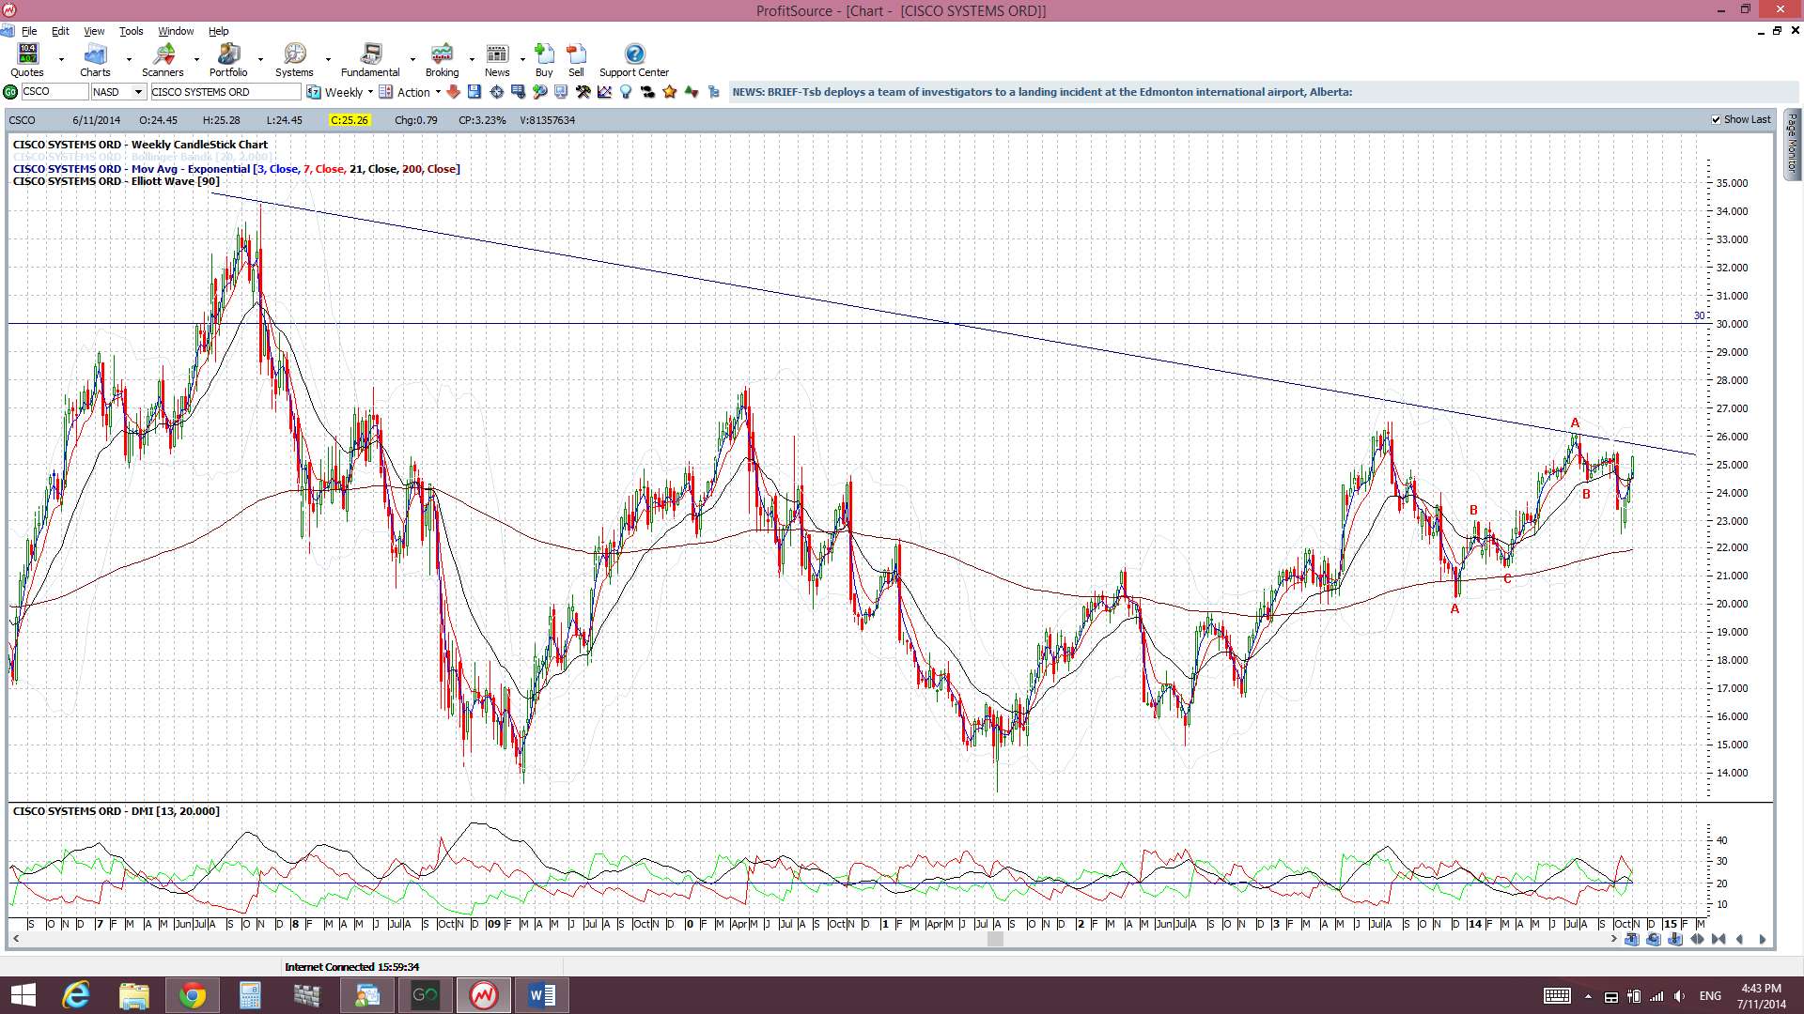This screenshot has width=1804, height=1014.
Task: Expand the Portfolio dropdown arrow
Action: (260, 59)
